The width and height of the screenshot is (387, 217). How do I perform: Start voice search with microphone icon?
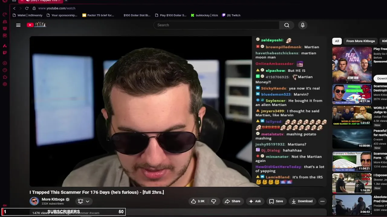click(x=303, y=25)
